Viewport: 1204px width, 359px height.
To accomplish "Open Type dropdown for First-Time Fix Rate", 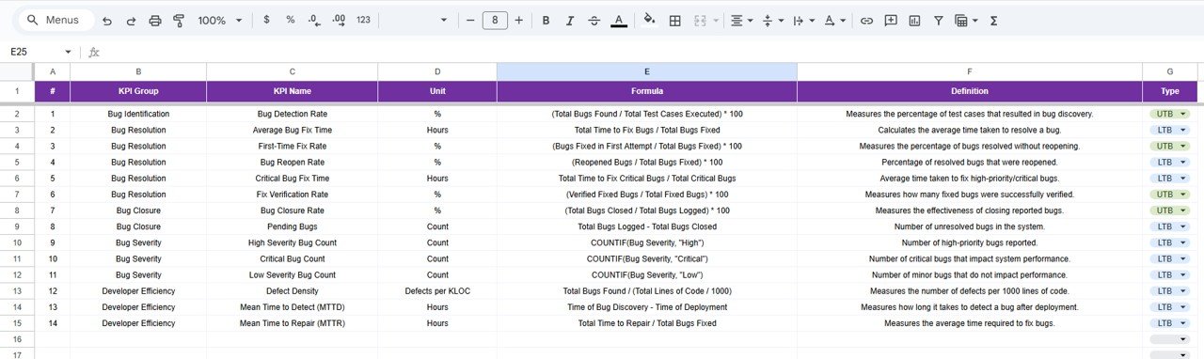I will [x=1182, y=146].
